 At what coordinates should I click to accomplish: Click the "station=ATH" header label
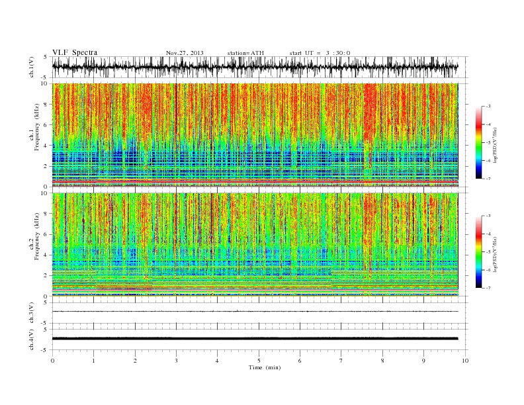pos(245,53)
